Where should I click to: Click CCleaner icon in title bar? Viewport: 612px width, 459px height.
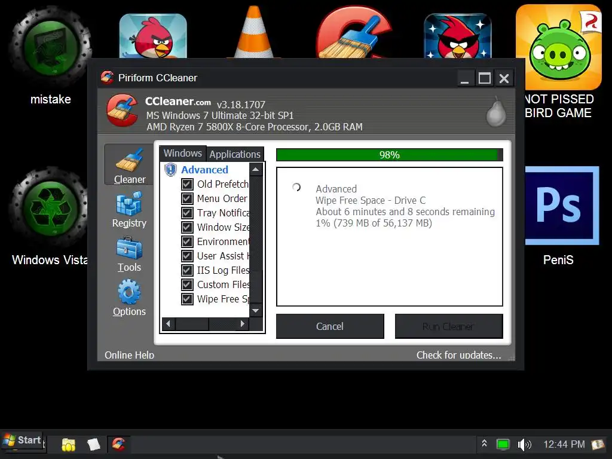tap(107, 78)
